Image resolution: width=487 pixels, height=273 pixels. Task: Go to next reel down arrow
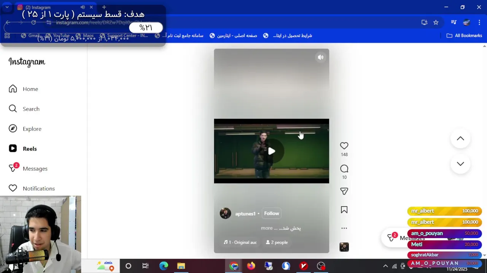click(460, 164)
